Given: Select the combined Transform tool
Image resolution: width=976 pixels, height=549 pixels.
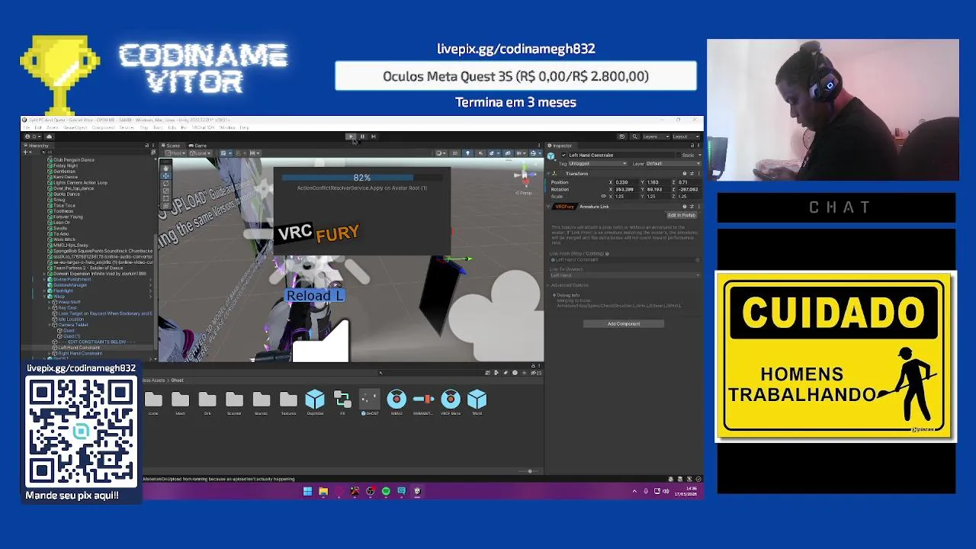Looking at the screenshot, I should (165, 206).
